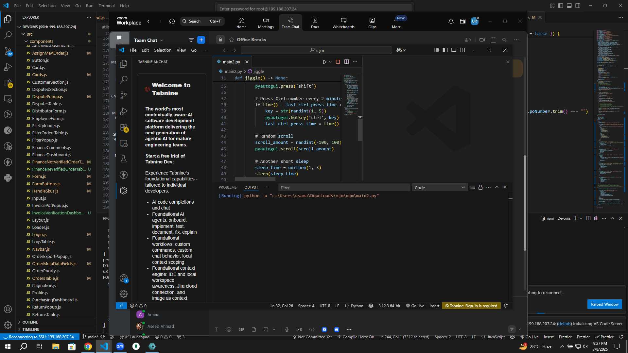Open Edit menu in front VS Code
This screenshot has height=353, width=628.
pyautogui.click(x=145, y=50)
